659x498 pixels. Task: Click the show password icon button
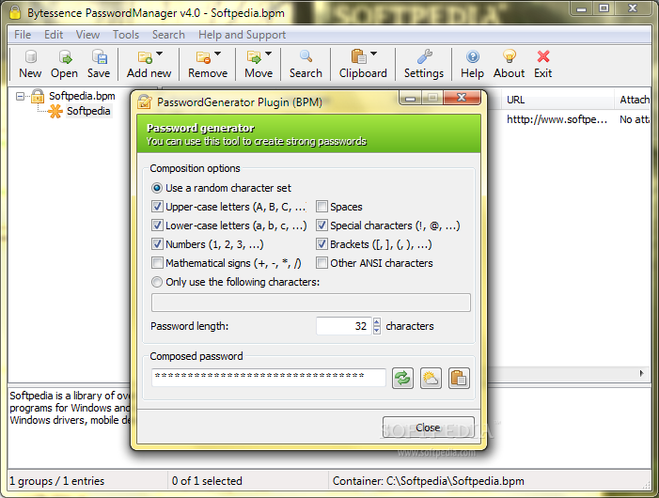[431, 379]
